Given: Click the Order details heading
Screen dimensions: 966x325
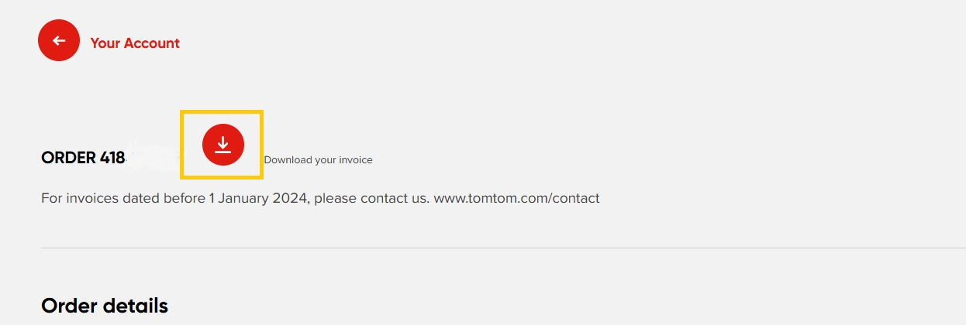Looking at the screenshot, I should [x=105, y=306].
